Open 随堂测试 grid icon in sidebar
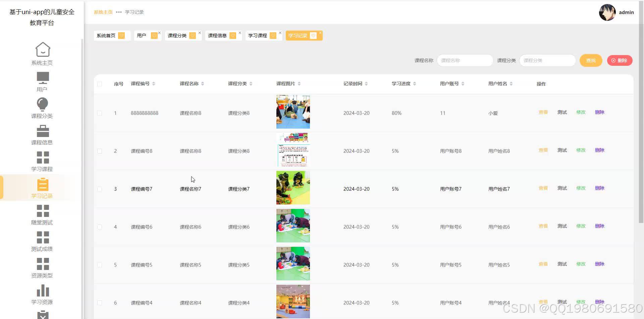The image size is (644, 319). (43, 211)
